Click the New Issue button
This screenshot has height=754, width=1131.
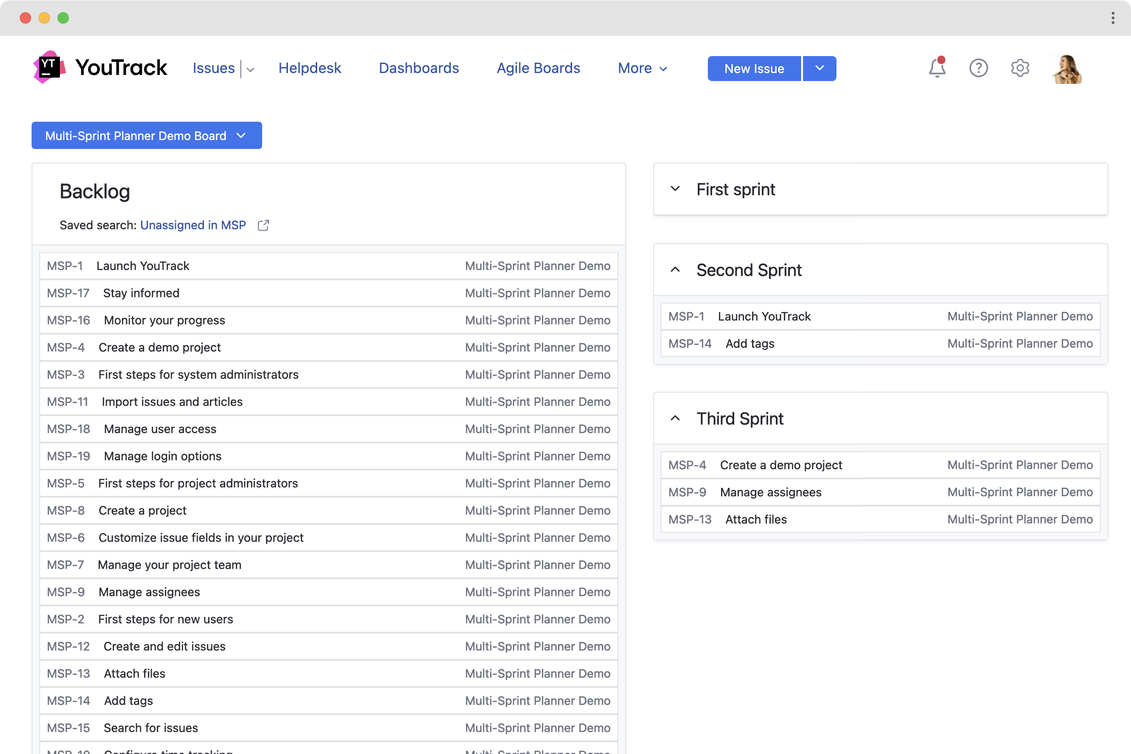click(754, 68)
